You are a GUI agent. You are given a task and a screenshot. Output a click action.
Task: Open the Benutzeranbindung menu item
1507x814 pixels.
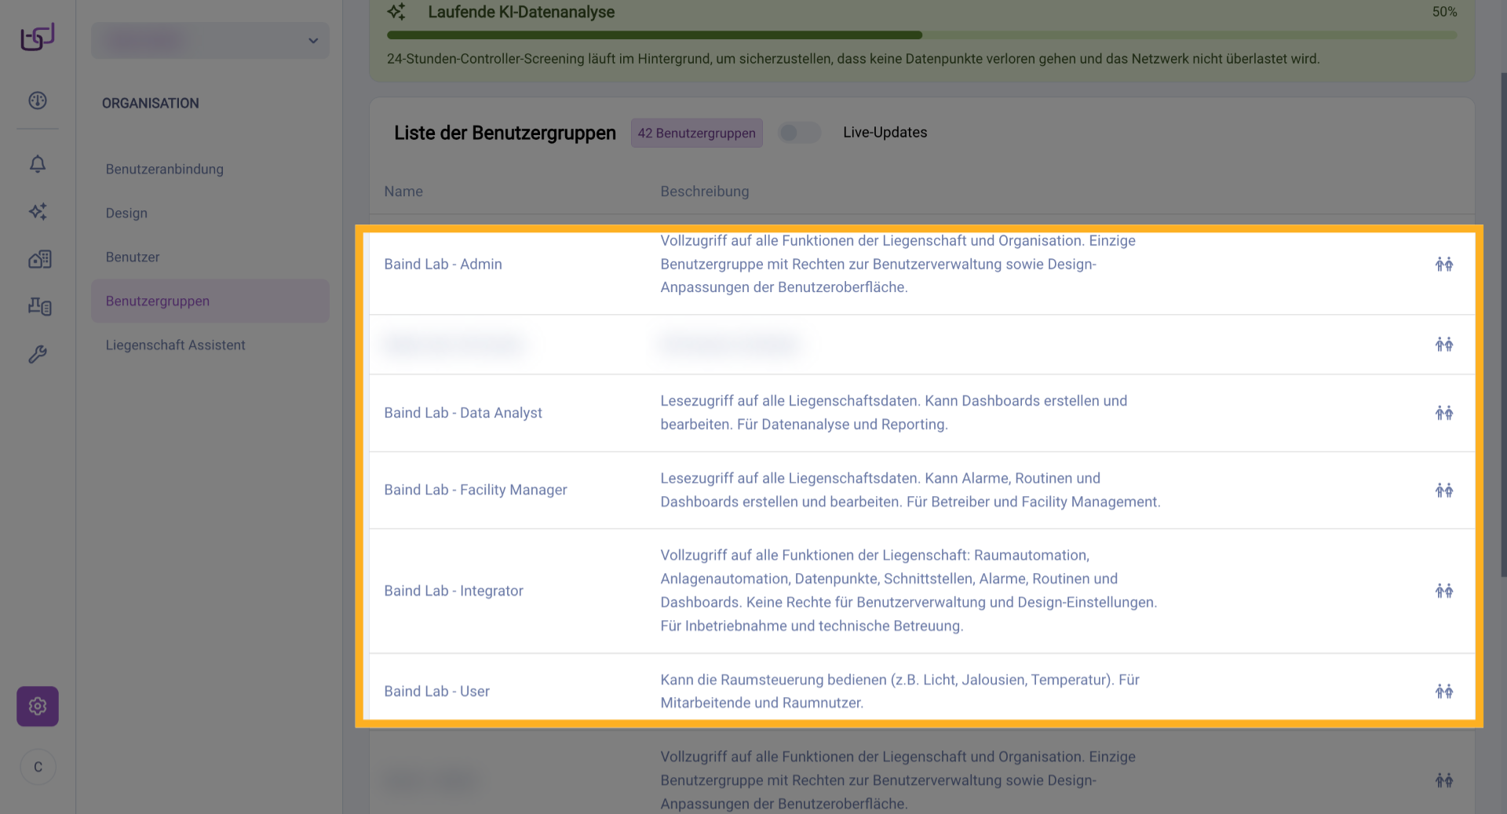[165, 170]
